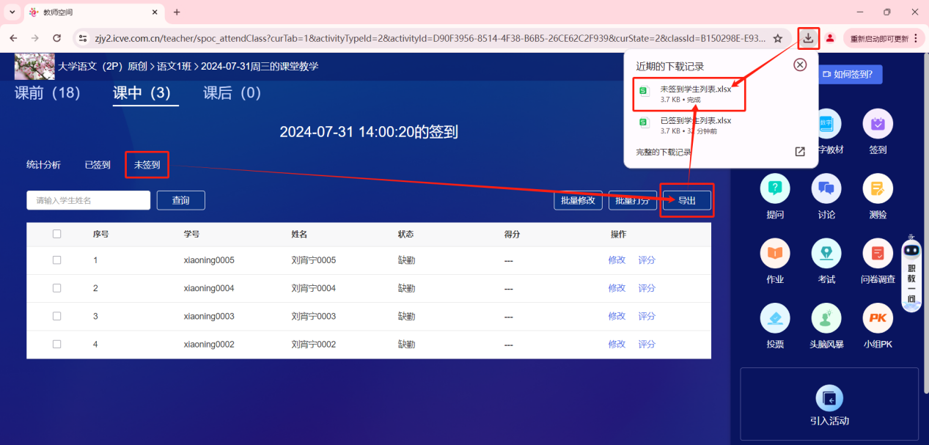Launch the 投票 voting activity icon

(x=775, y=318)
